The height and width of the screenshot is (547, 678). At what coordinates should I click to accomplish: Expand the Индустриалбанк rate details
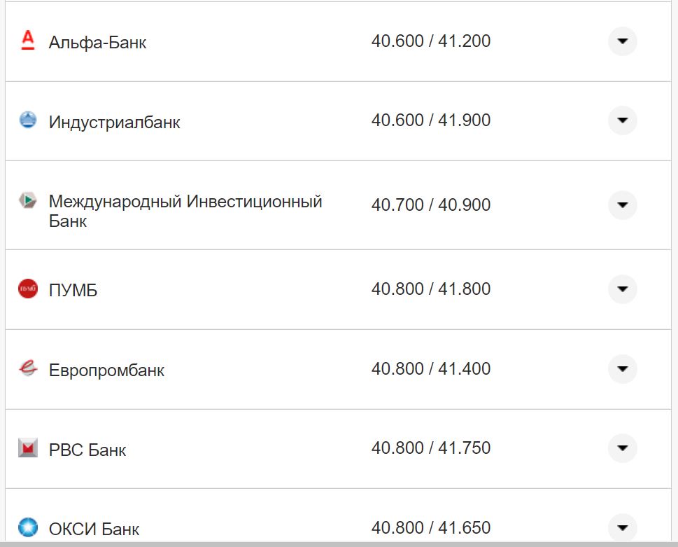tap(621, 120)
